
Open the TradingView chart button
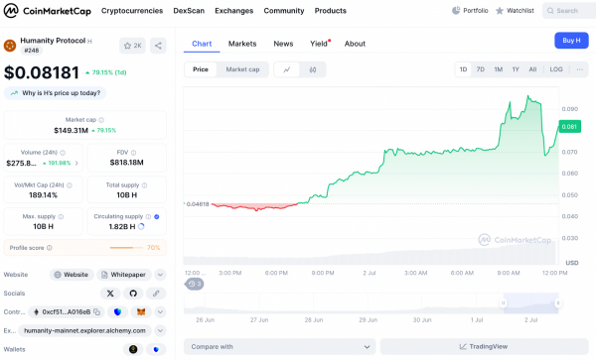485,347
